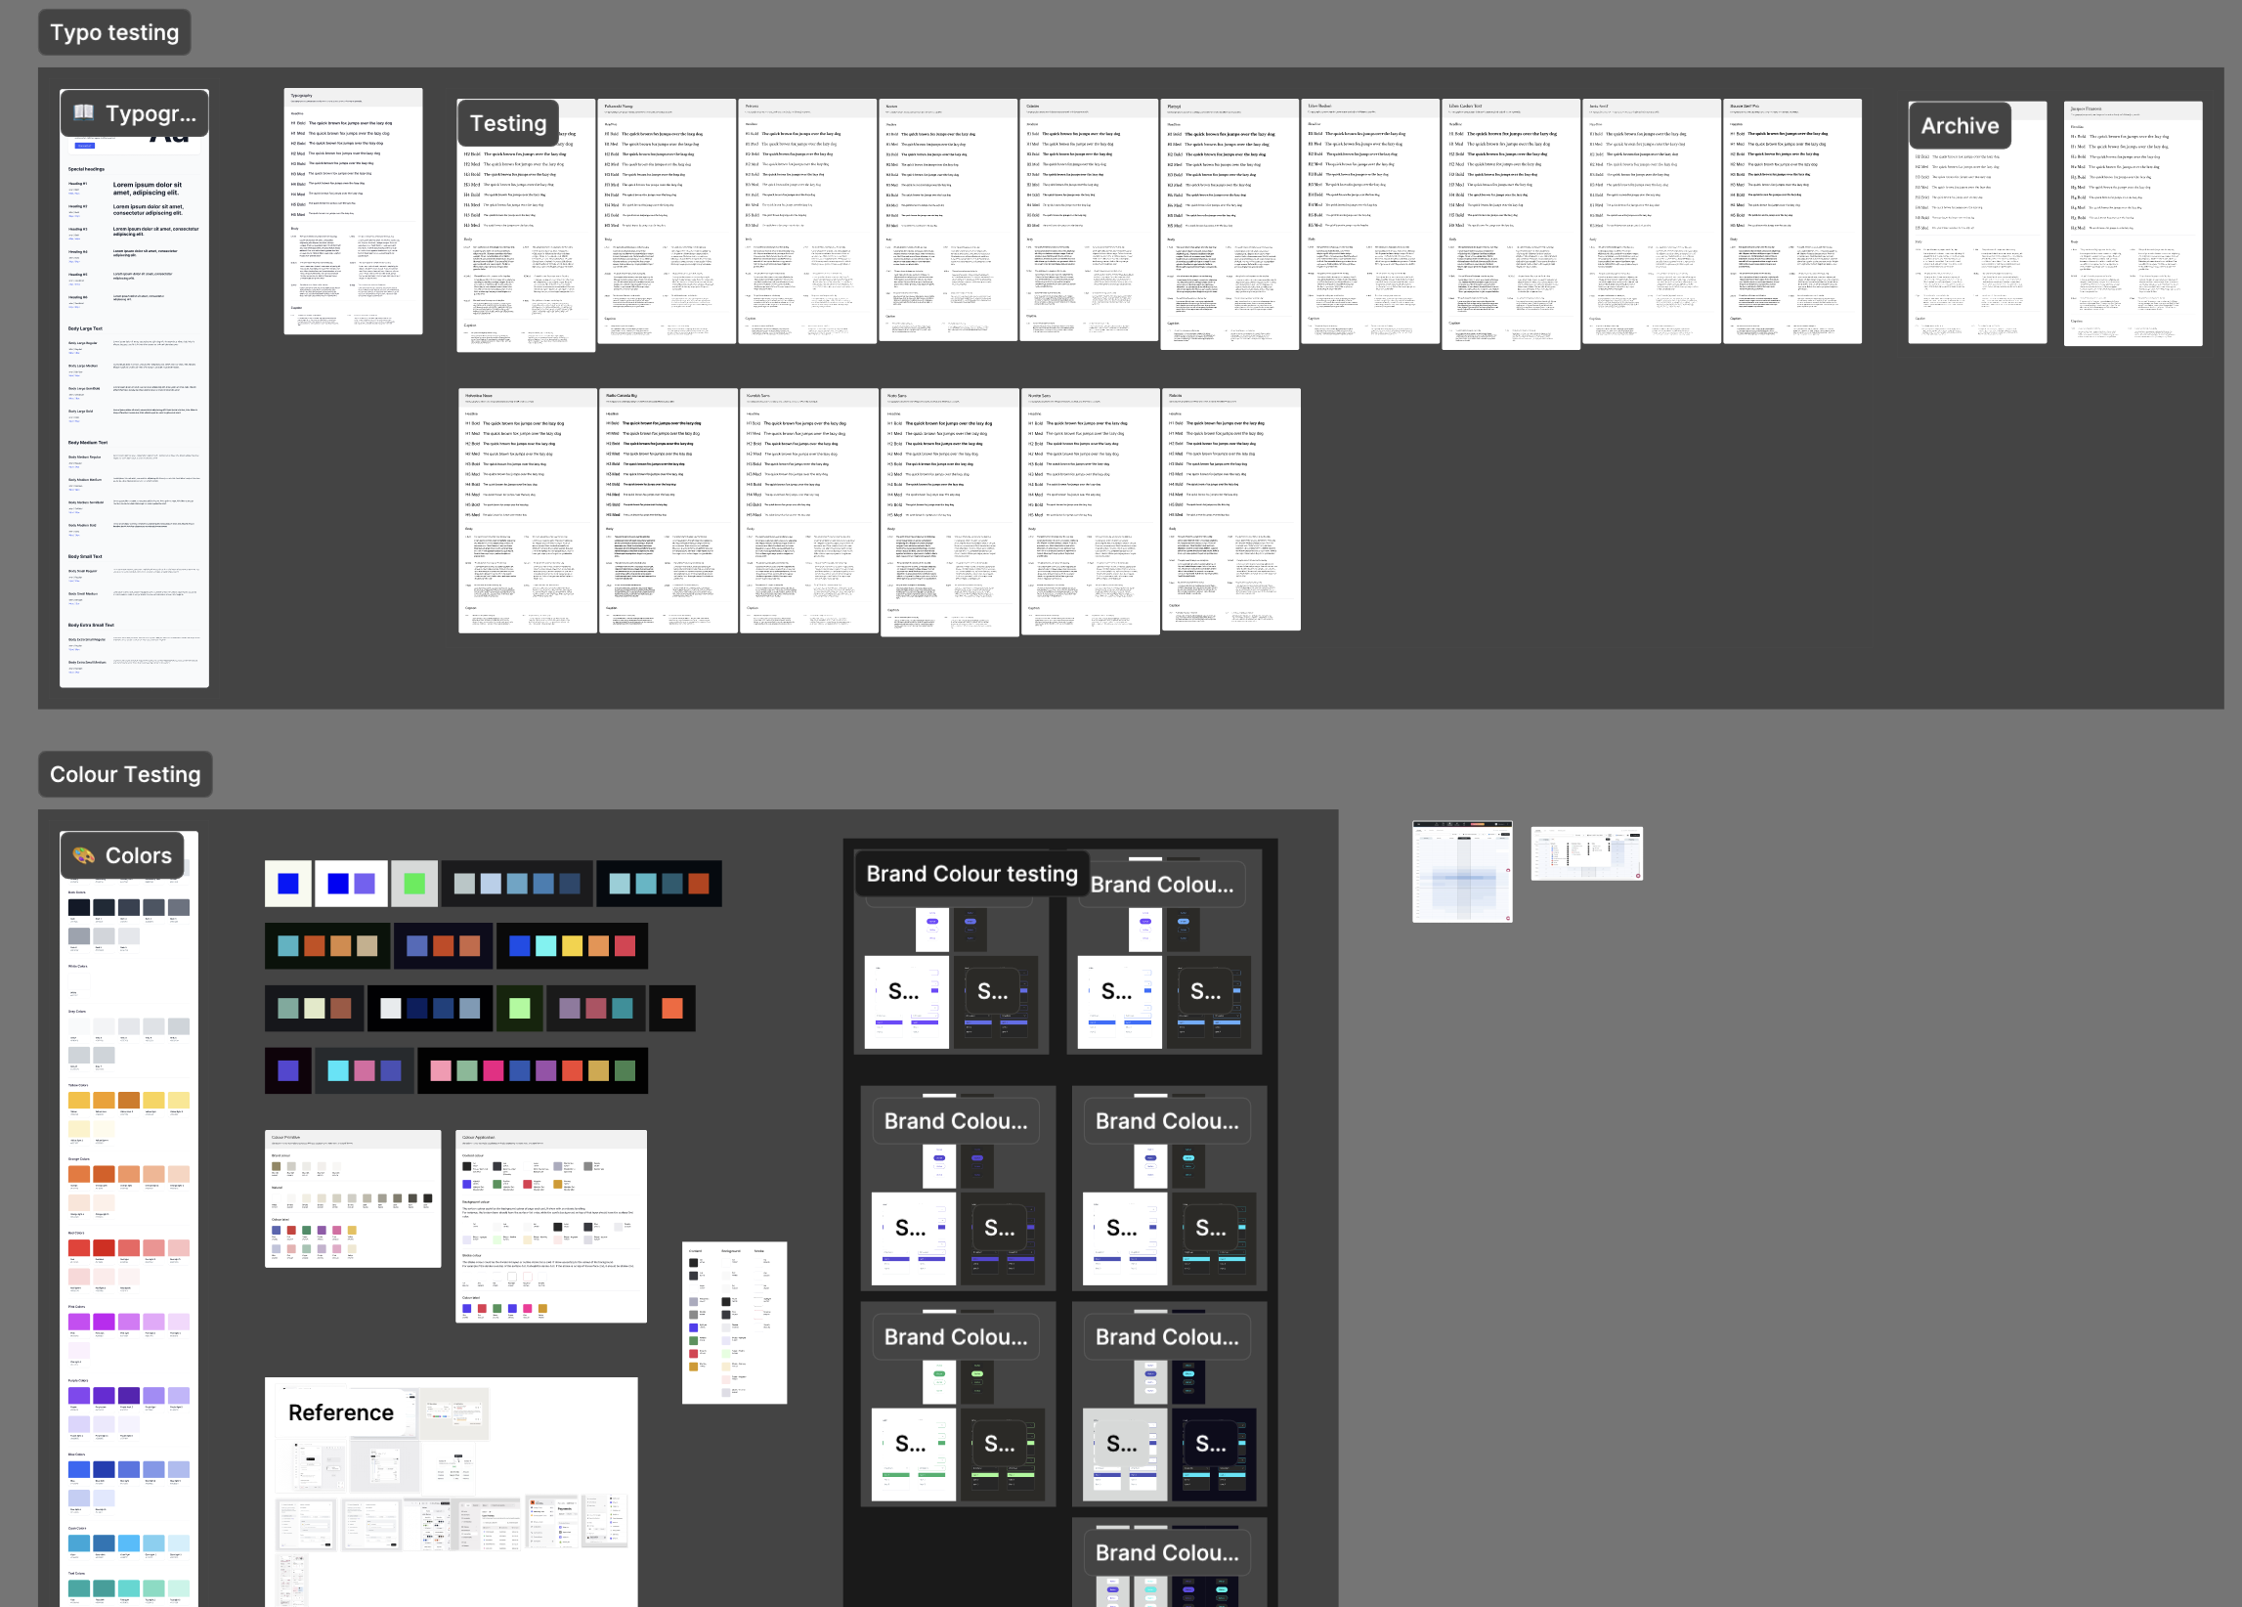Select the Typo testing section title
2242x1607 pixels.
pyautogui.click(x=114, y=32)
